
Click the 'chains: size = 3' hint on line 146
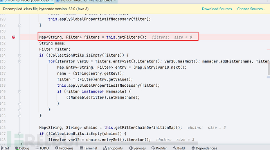point(207,128)
